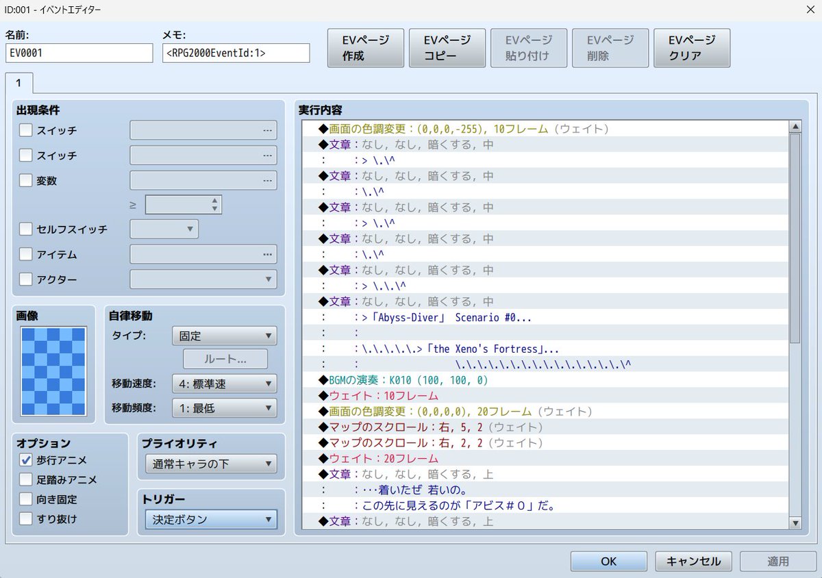The width and height of the screenshot is (822, 578).
Task: Open 移動速度 dropdown
Action: pos(225,384)
